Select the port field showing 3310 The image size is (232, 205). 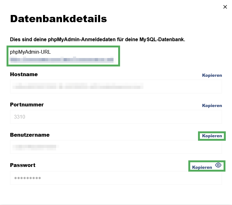click(116, 117)
